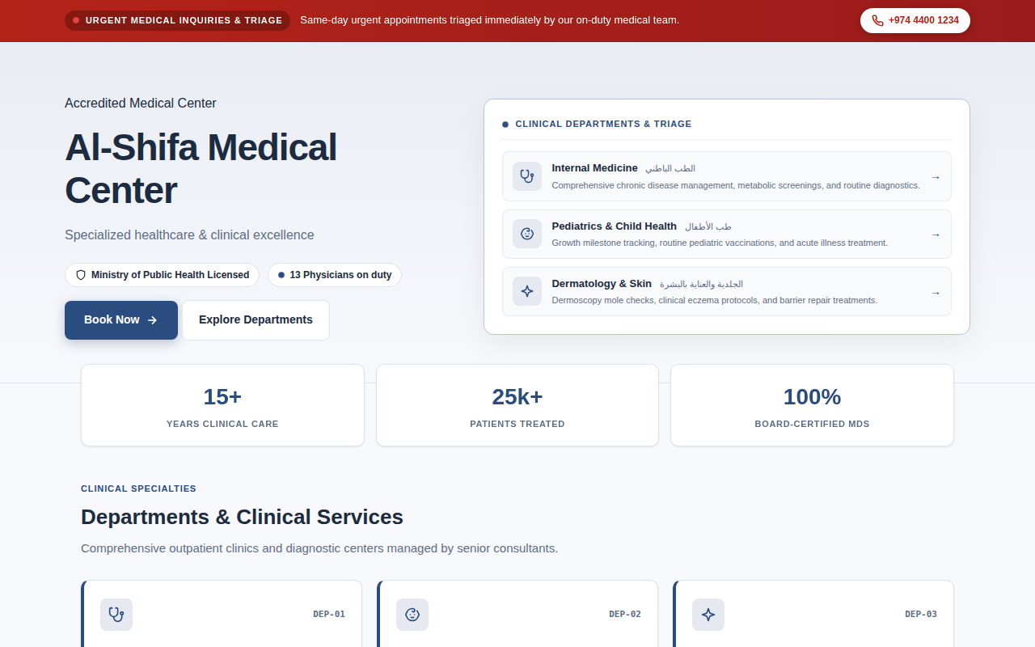Click the stethoscope icon beside Internal Medicine
Screen dimensions: 1035x647
[527, 176]
